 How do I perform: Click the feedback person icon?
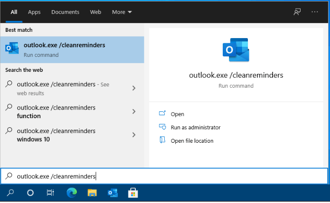(x=297, y=12)
